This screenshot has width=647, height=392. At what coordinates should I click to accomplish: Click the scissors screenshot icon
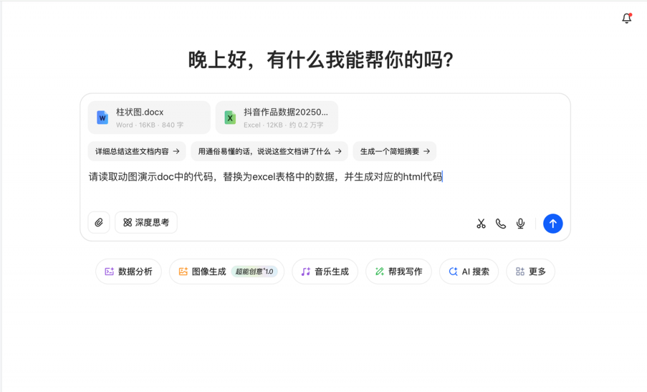click(481, 223)
